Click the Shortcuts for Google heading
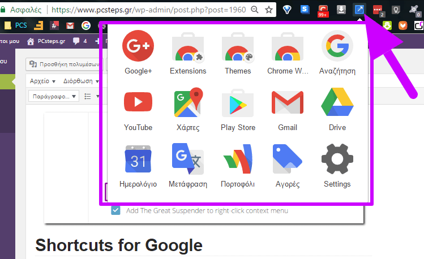 point(119,245)
